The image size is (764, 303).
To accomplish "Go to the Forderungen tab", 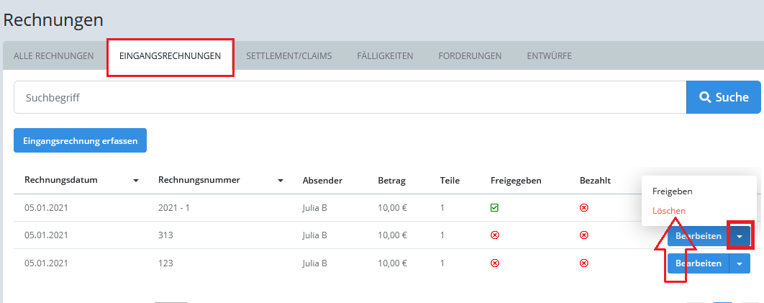I will point(470,56).
